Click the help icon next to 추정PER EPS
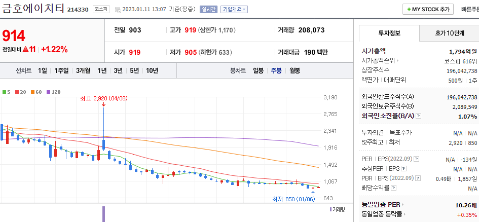This screenshot has height=222, width=479. [403, 169]
